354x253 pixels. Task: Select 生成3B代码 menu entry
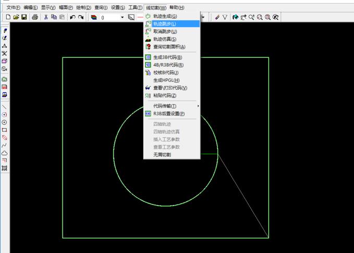[x=167, y=57]
